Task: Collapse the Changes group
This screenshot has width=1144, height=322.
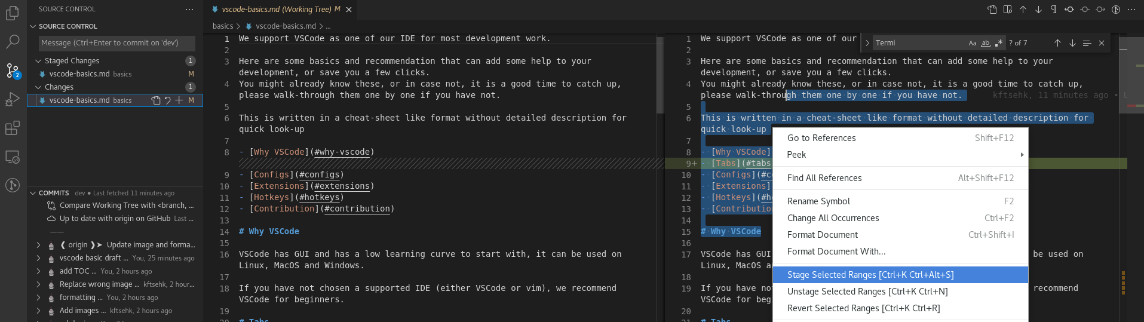Action: point(39,87)
